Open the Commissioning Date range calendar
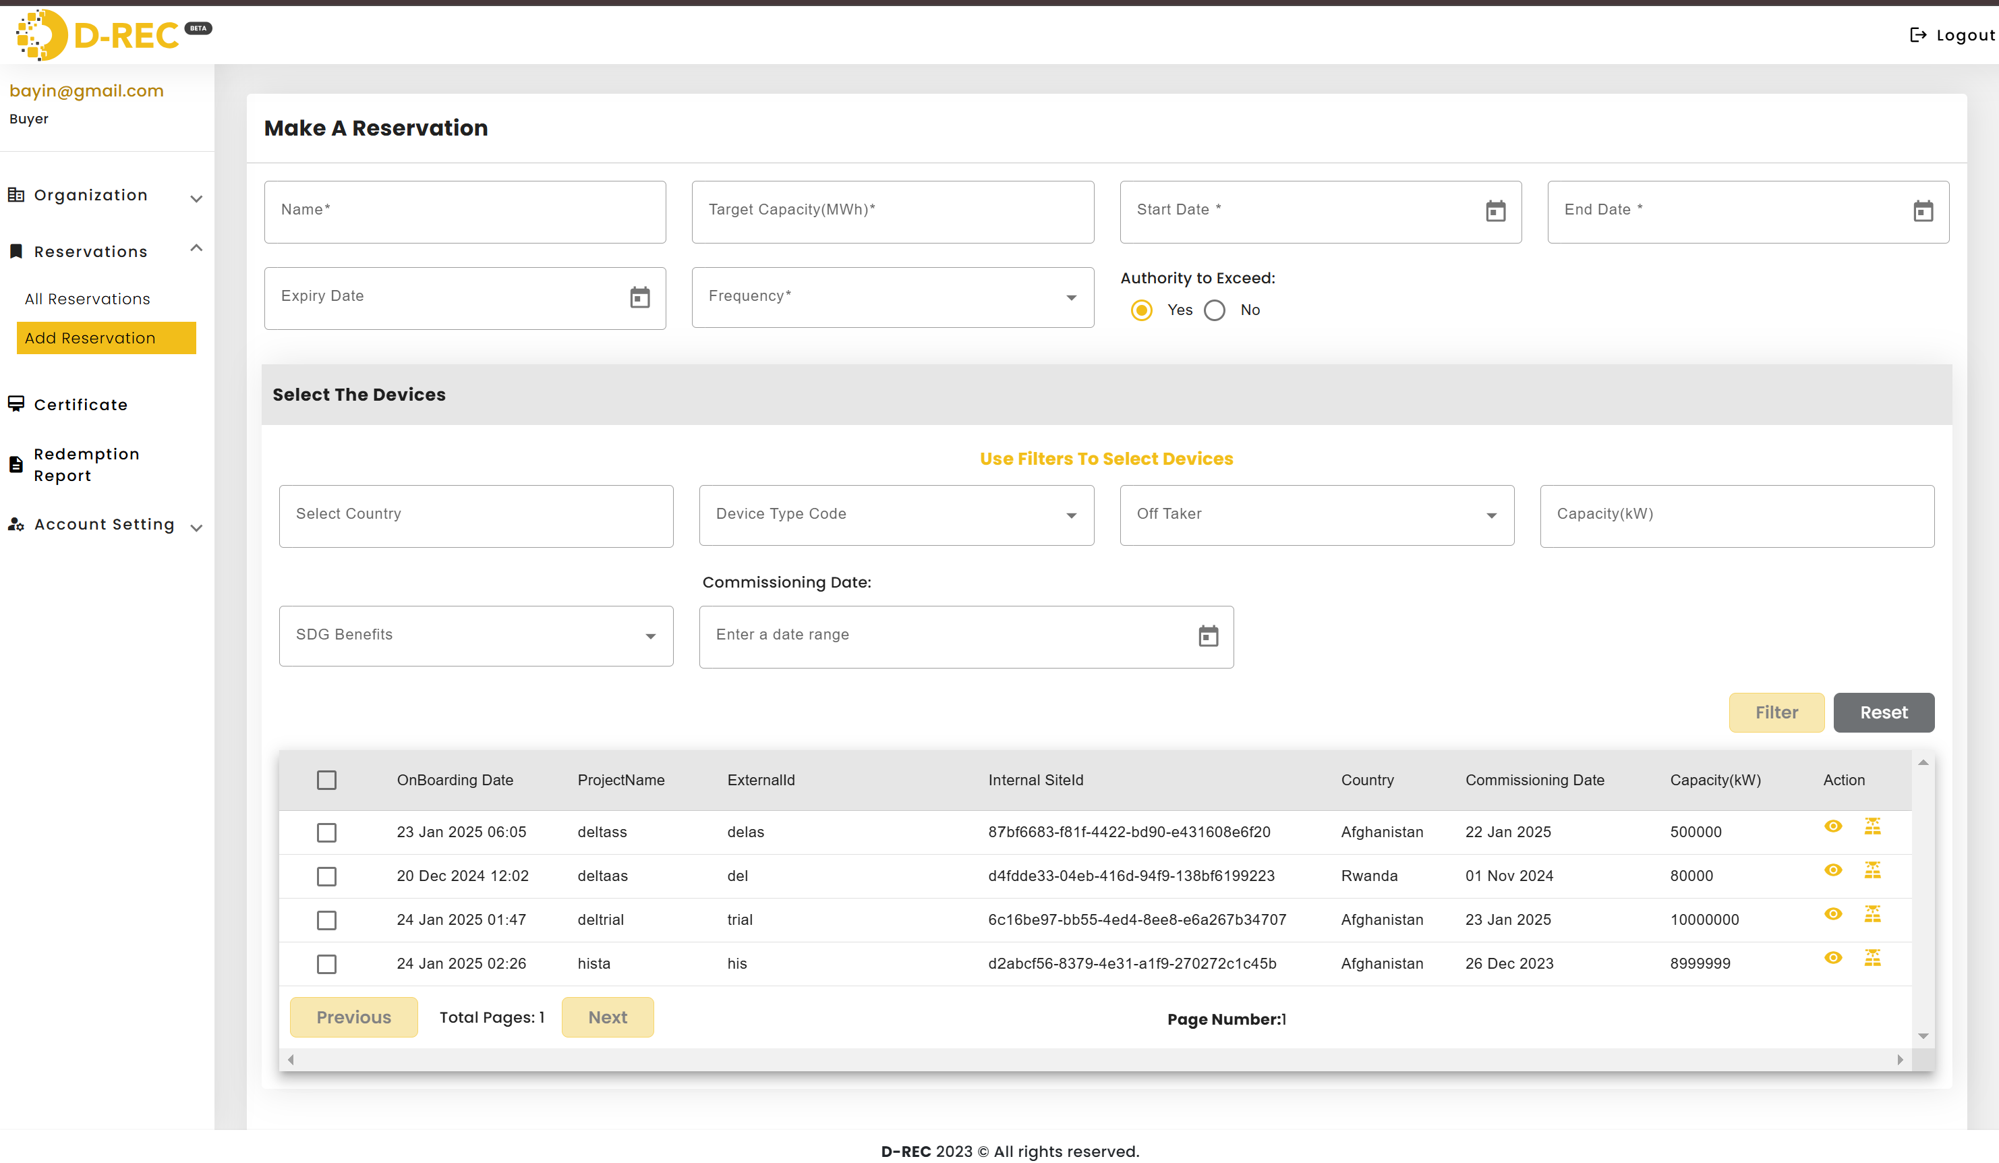Viewport: 1999px width, 1163px height. [x=1208, y=636]
